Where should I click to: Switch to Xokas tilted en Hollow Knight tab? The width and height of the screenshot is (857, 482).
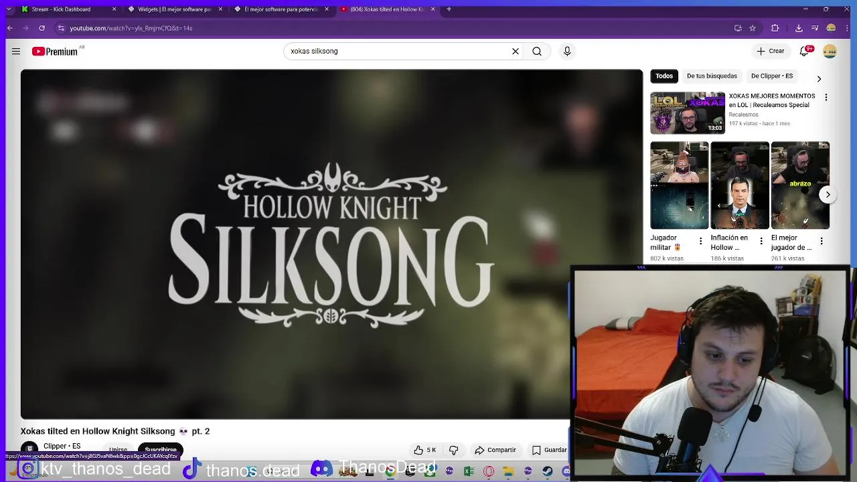pyautogui.click(x=388, y=9)
